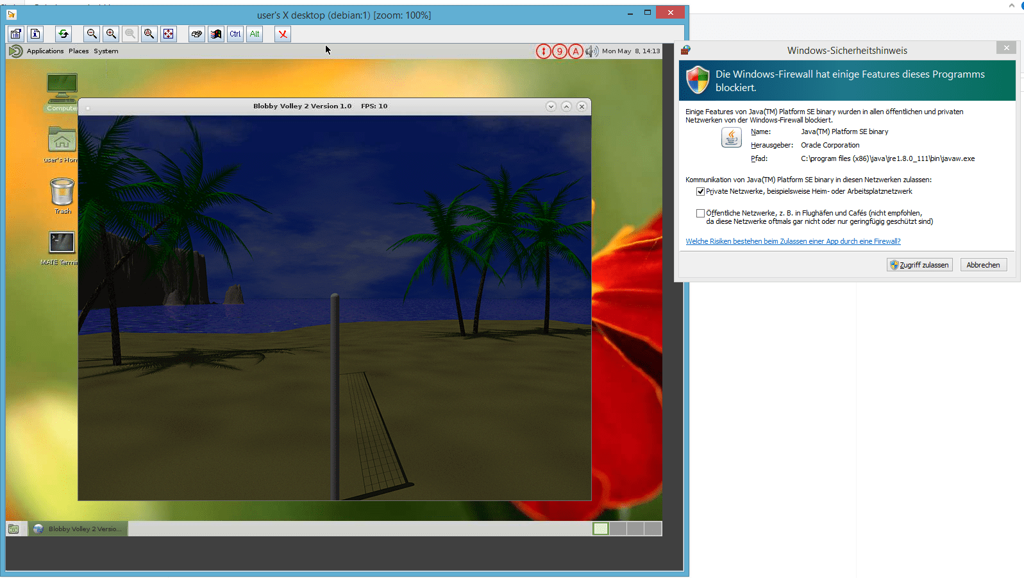Send Ctrl+Alt+Del to the remote desktop
1024x578 pixels.
click(197, 34)
